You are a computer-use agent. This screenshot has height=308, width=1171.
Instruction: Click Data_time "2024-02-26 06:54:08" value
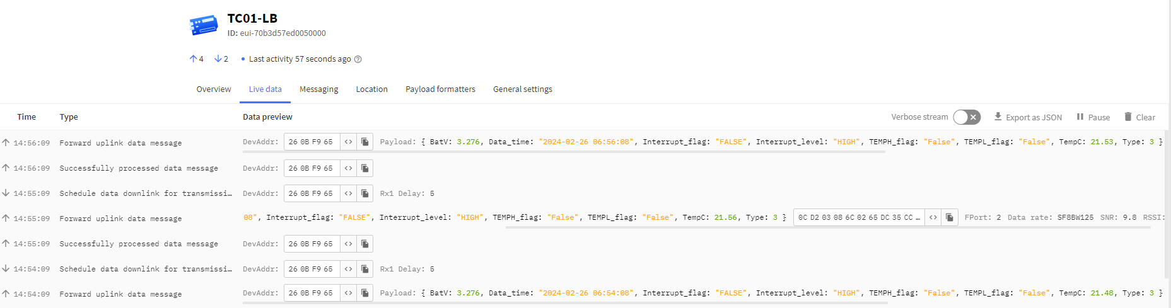point(586,293)
